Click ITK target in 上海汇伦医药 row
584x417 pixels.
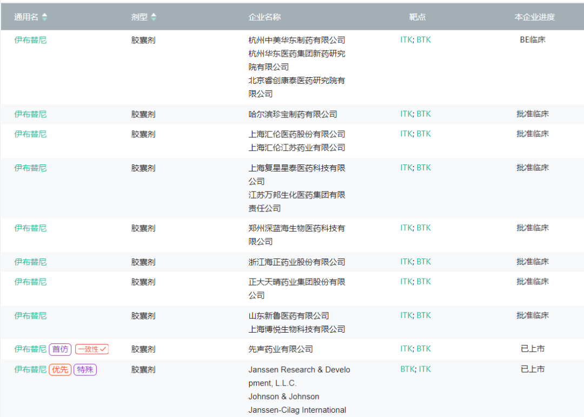pyautogui.click(x=406, y=134)
